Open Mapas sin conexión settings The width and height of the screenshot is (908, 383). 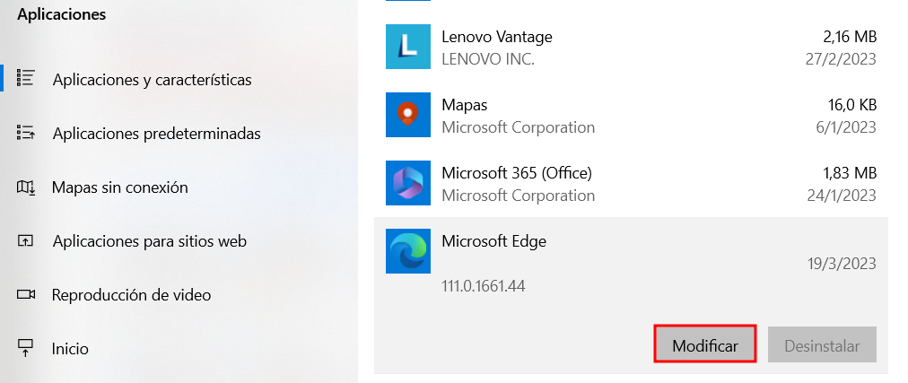pos(119,187)
